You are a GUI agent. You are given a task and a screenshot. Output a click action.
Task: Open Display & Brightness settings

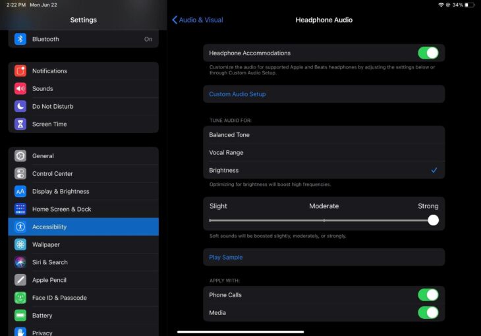click(61, 192)
